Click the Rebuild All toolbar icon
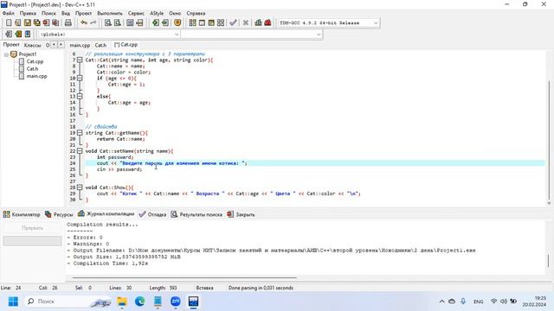 (221, 23)
